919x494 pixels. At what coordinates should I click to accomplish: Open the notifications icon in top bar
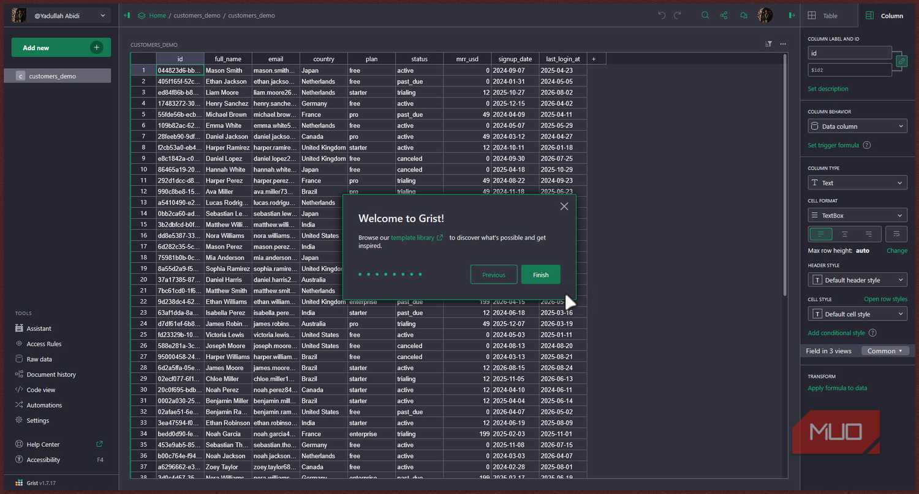point(744,15)
